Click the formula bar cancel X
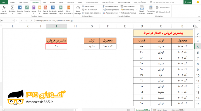Image resolution: width=201 pixels, height=111 pixels. 21,21
